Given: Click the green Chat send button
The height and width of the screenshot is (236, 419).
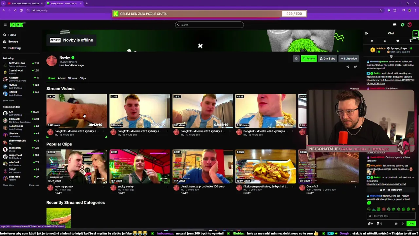Looking at the screenshot, I should 411,224.
